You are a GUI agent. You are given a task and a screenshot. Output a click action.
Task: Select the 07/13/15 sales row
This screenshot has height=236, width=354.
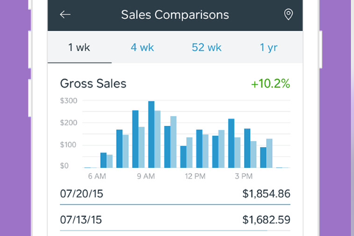coord(175,220)
